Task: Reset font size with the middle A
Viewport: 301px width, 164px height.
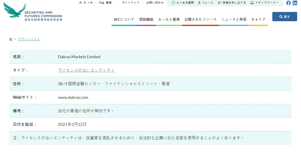Action: pyautogui.click(x=85, y=2)
